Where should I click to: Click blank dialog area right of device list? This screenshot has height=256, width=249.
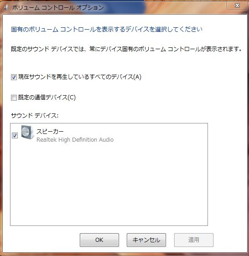click(227, 175)
